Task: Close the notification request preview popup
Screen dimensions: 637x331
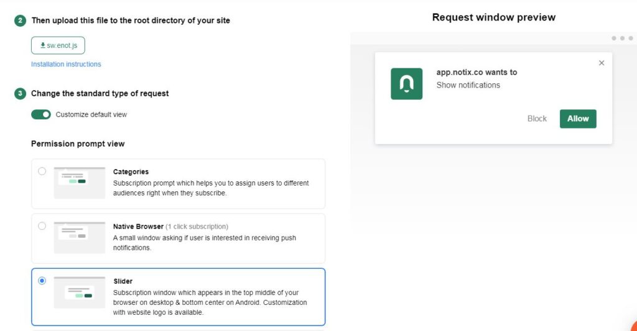Action: tap(601, 63)
